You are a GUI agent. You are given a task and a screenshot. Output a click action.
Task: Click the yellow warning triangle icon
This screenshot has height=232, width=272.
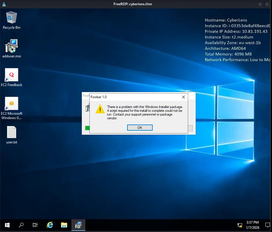click(x=100, y=109)
